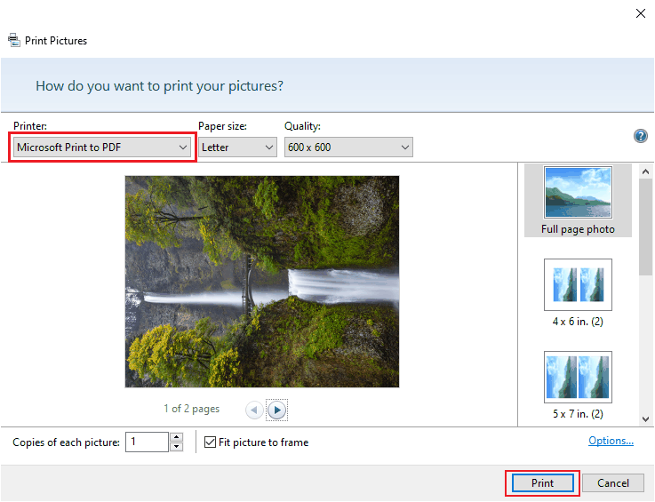Click the Copies of each picture field

(146, 442)
